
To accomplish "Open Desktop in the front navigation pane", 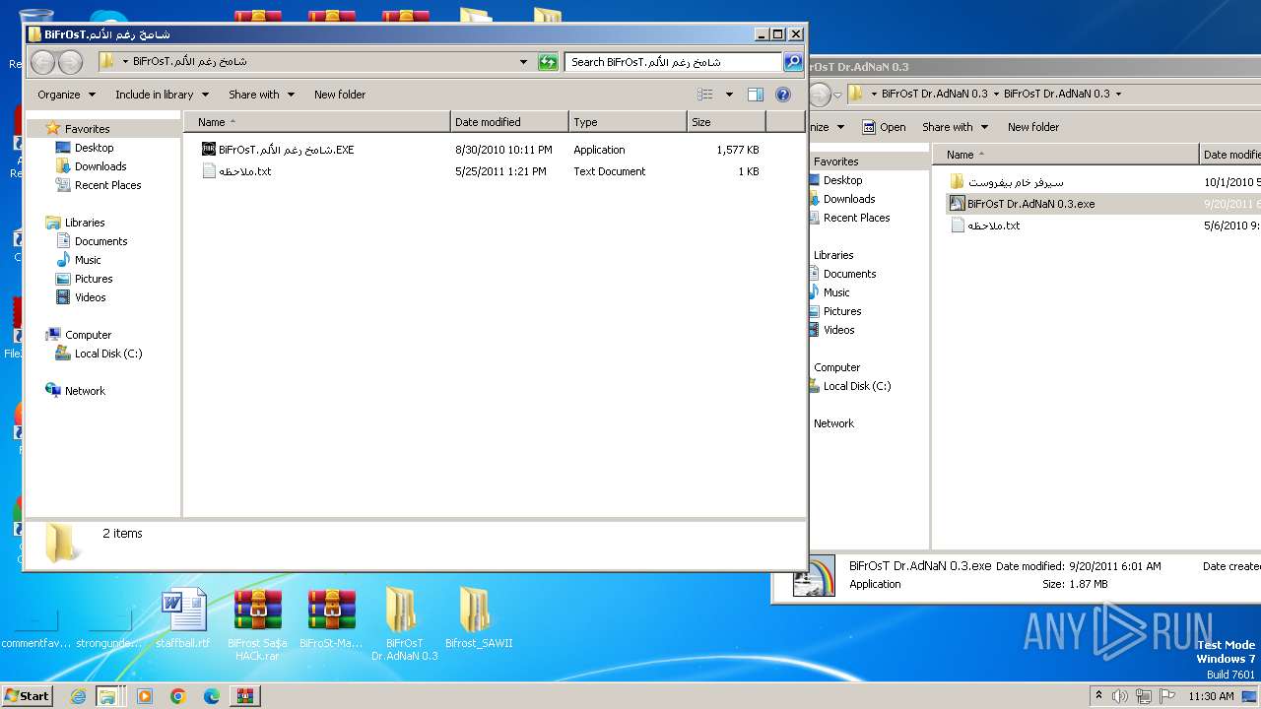I will (94, 148).
